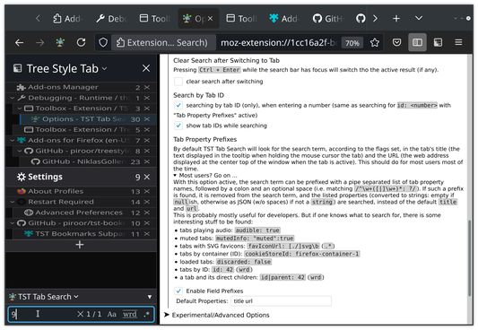Collapse the Restart Required tree branch

pyautogui.click(x=13, y=202)
